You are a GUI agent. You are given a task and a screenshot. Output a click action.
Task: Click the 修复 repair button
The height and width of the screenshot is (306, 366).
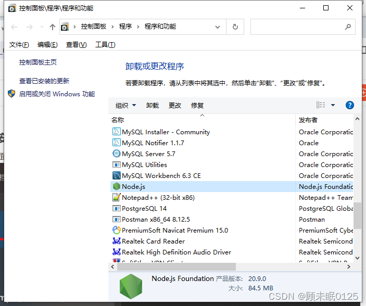197,105
